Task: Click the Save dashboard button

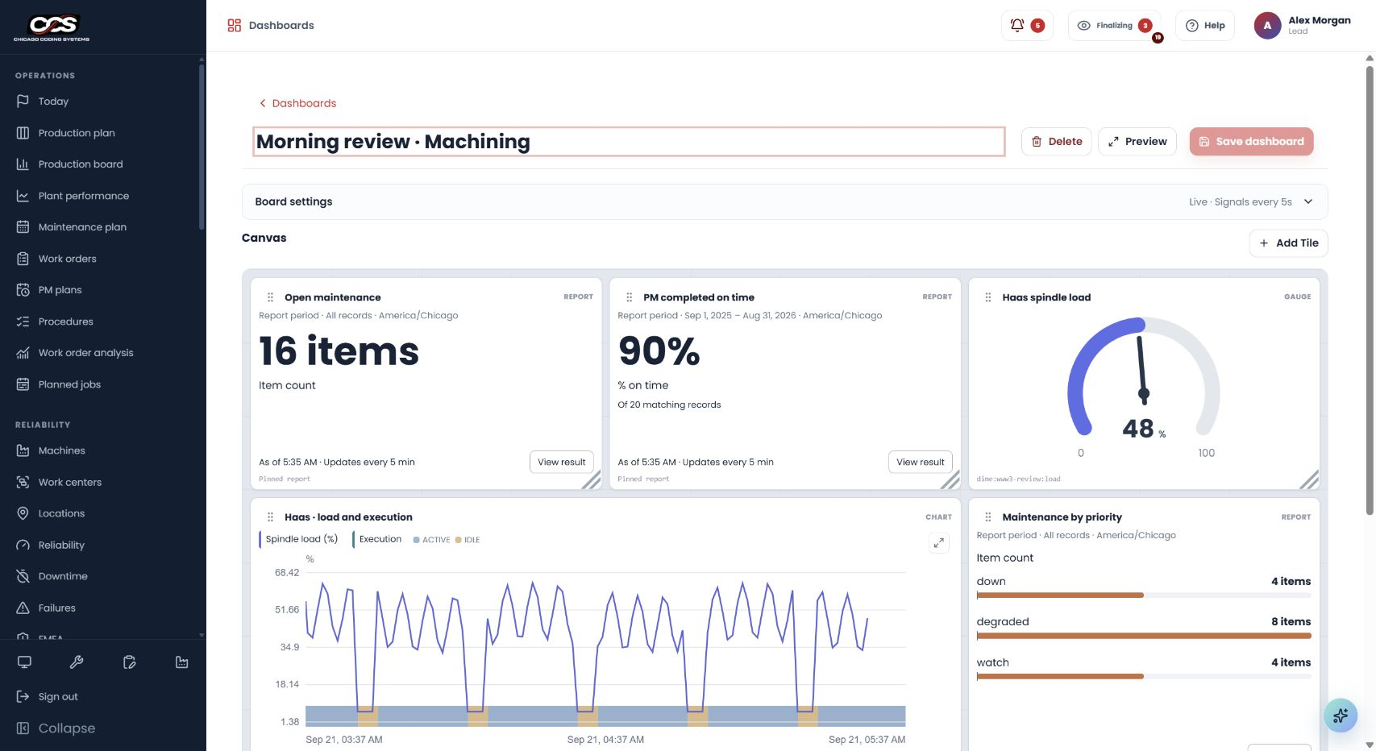Action: tap(1251, 141)
